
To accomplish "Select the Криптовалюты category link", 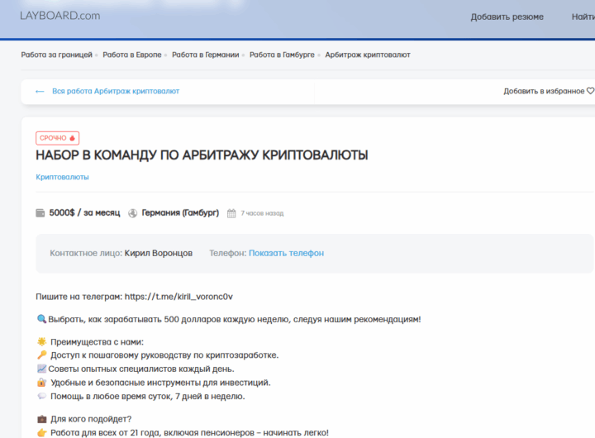I will tap(62, 177).
